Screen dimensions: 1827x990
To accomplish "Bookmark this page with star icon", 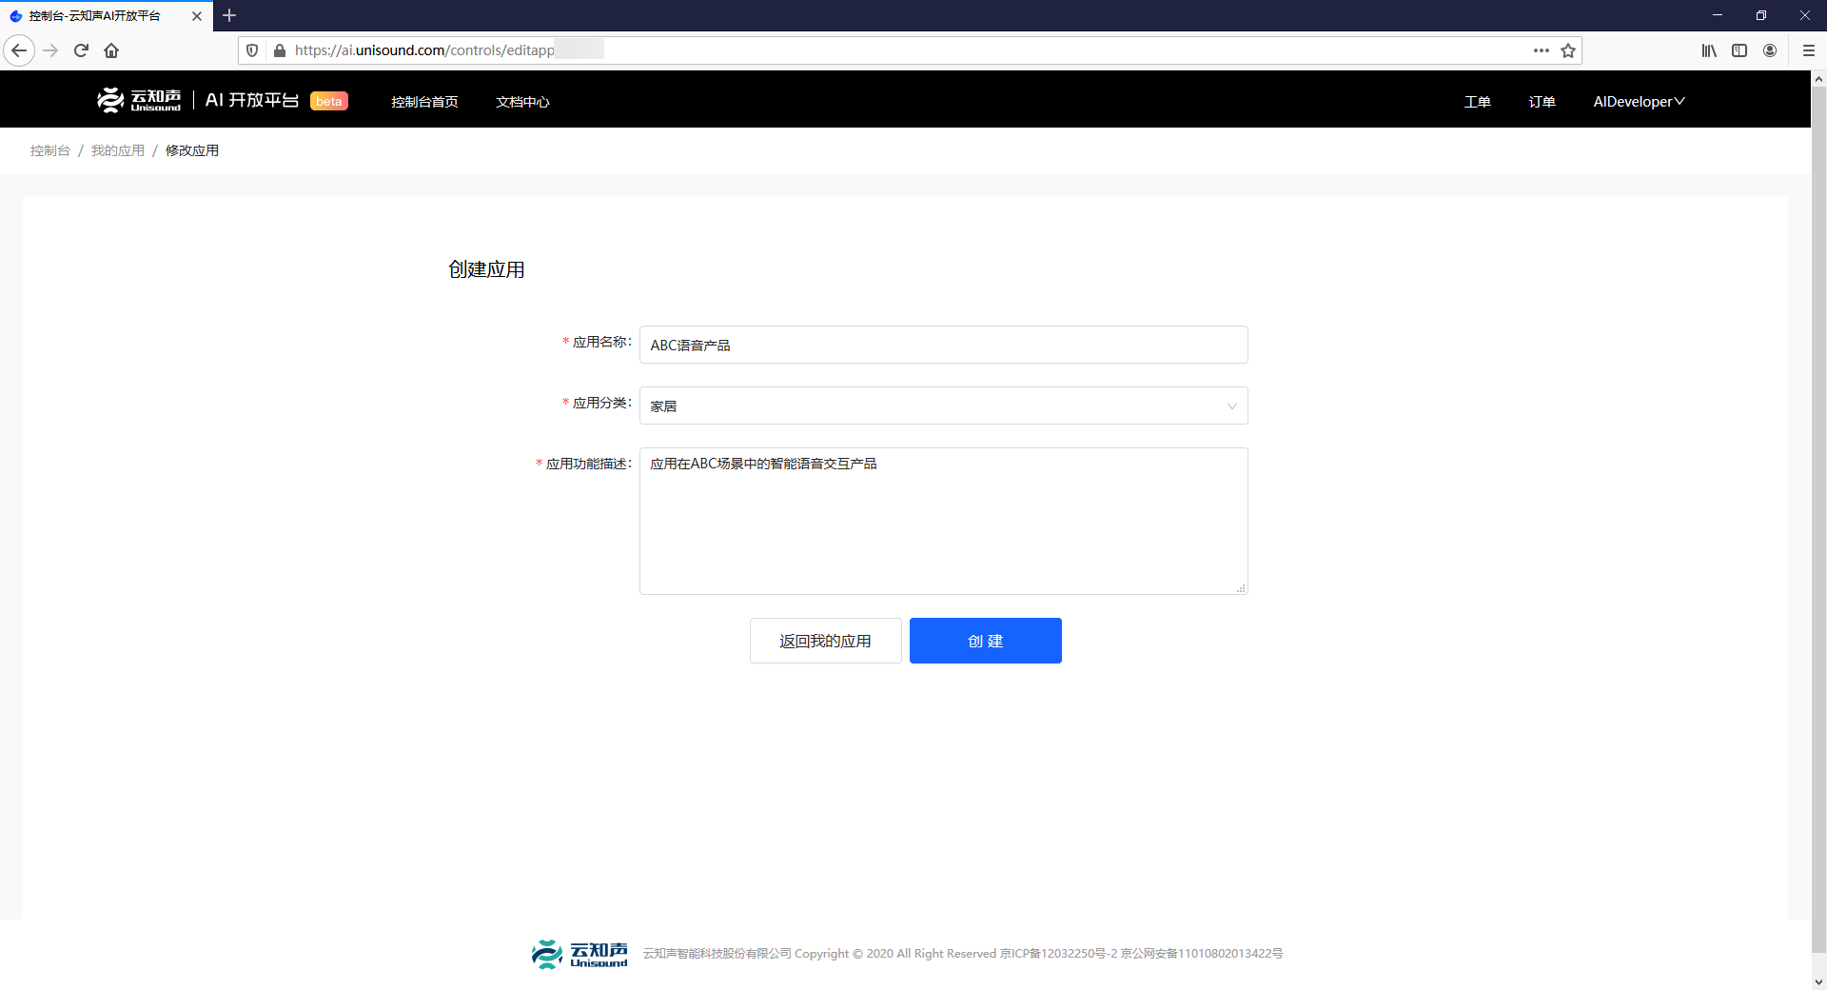I will [x=1568, y=50].
